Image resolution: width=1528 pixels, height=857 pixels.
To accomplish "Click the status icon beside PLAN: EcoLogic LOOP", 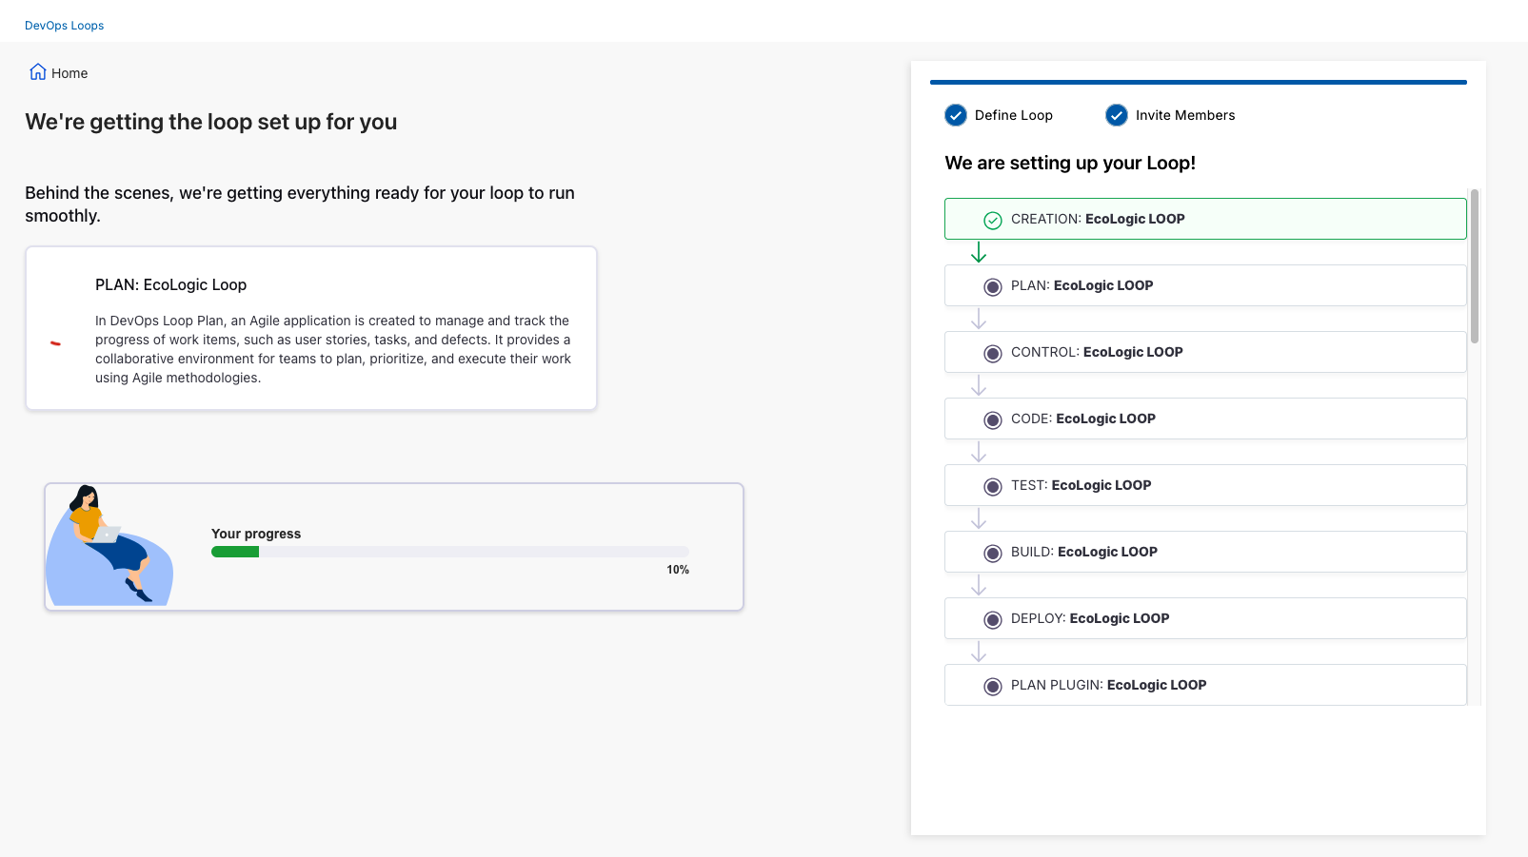I will tap(993, 285).
